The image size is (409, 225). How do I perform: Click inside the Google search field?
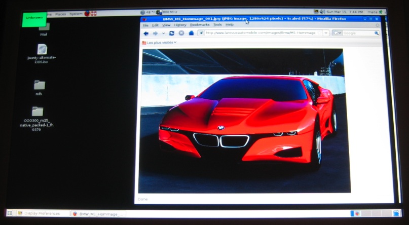358,33
